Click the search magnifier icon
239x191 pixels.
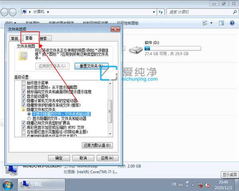235,12
